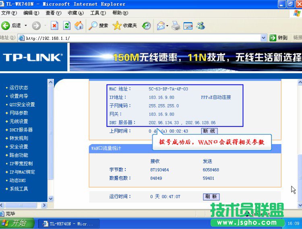Screen dimensions: 302x229
Task: Open the Search (搜索) toolbar button
Action: (x=99, y=26)
